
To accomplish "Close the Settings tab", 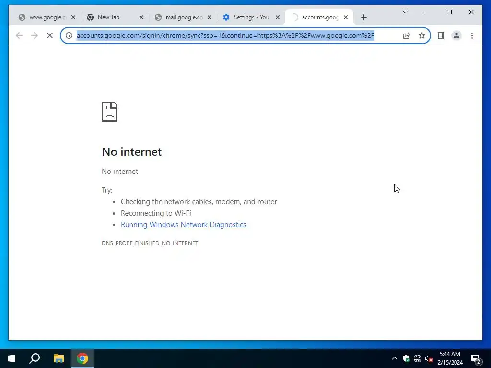I will pos(278,18).
